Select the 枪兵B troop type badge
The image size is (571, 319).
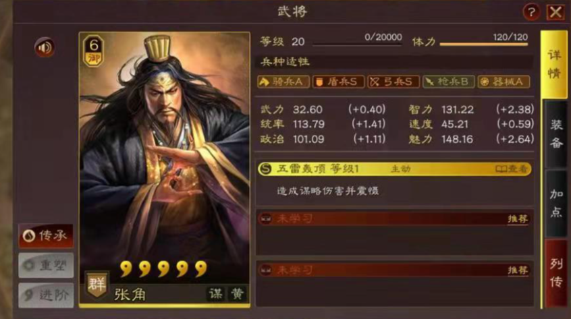click(x=448, y=82)
